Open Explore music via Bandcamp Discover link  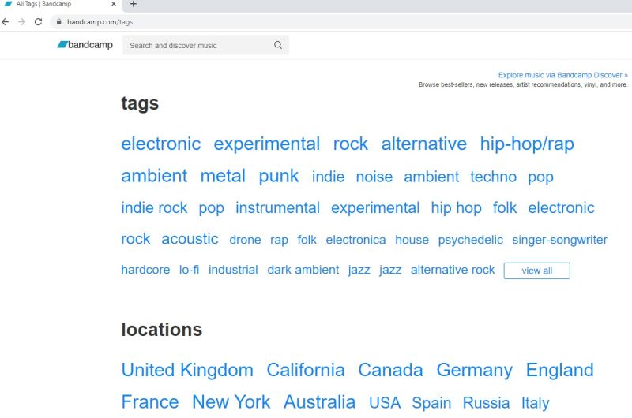(562, 76)
